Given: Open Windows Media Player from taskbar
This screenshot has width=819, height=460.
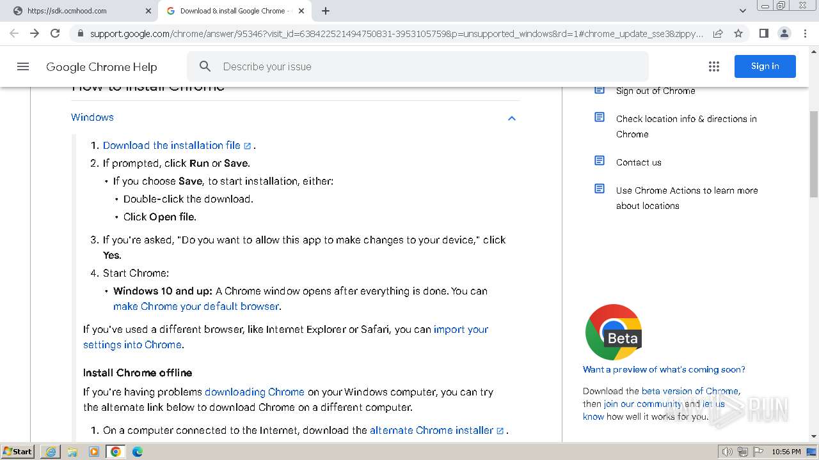Looking at the screenshot, I should pos(94,452).
